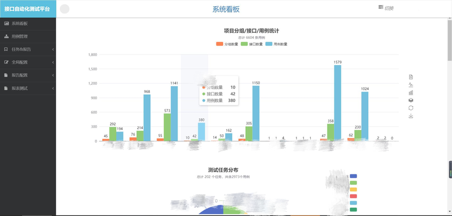This screenshot has height=216, width=452.
Task: Switch chart to bar type icon
Action: pyautogui.click(x=411, y=92)
